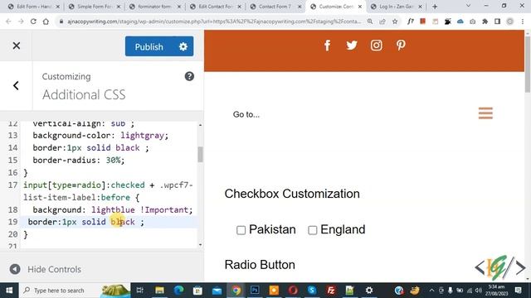
Task: Open Pinterest icon in site header
Action: (401, 46)
